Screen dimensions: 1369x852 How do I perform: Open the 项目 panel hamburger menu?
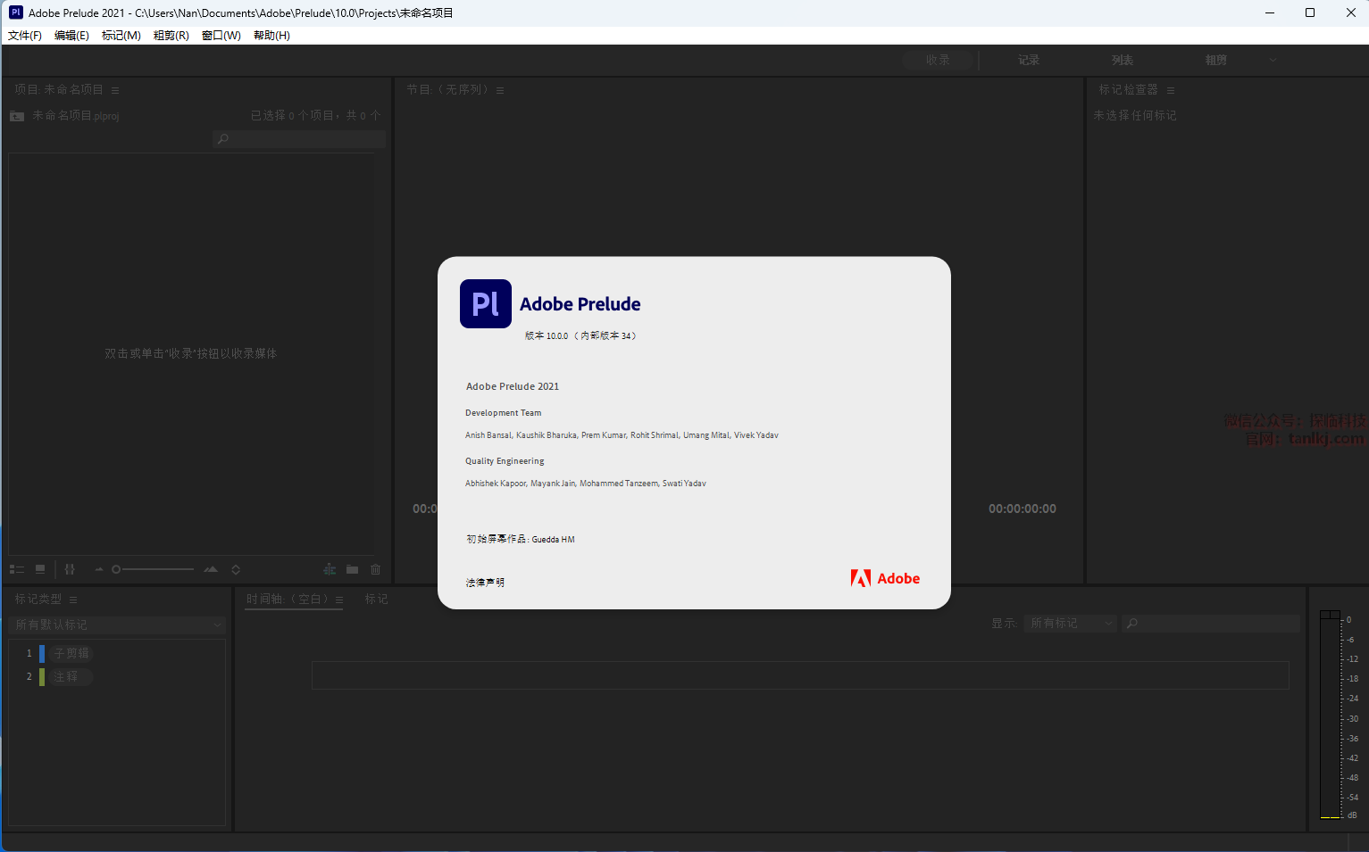click(115, 90)
